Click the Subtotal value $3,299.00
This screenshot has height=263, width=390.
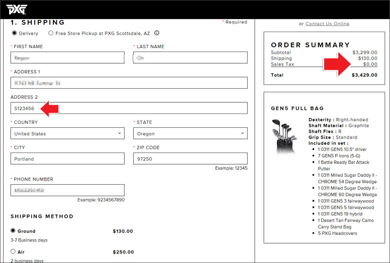pos(365,52)
